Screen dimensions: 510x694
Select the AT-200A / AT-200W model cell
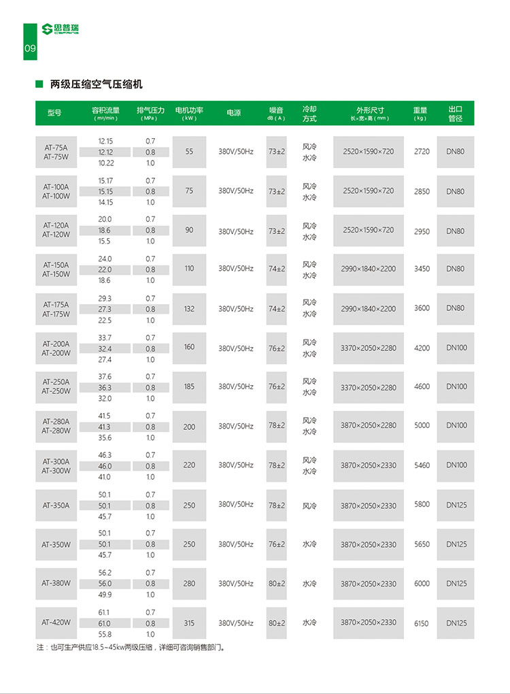56,348
